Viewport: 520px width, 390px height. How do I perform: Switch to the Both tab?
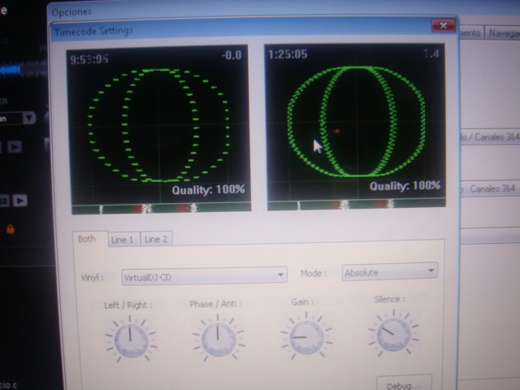pos(87,239)
